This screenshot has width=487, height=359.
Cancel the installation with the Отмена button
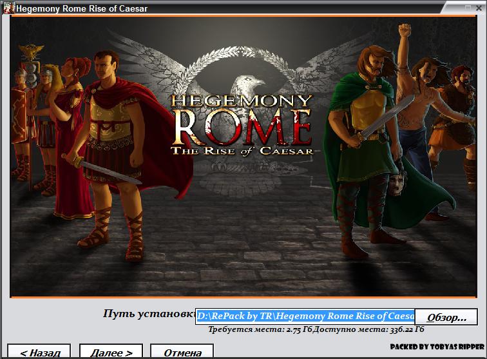click(x=182, y=353)
